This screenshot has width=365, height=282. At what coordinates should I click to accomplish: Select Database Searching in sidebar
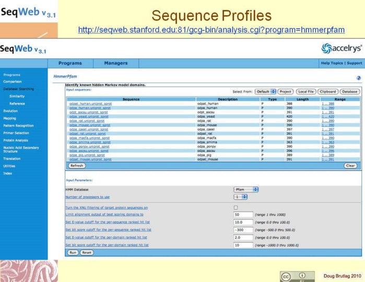coord(18,89)
